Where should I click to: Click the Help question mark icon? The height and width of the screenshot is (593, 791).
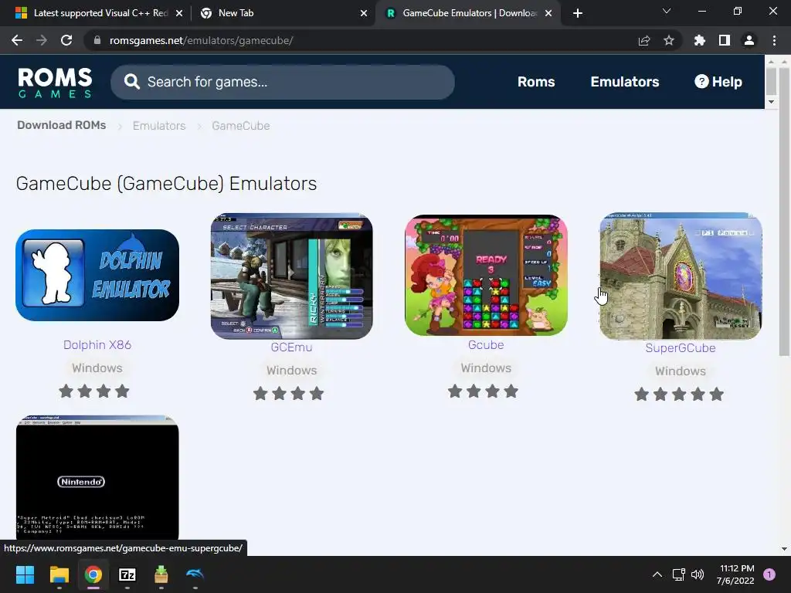[x=701, y=81]
